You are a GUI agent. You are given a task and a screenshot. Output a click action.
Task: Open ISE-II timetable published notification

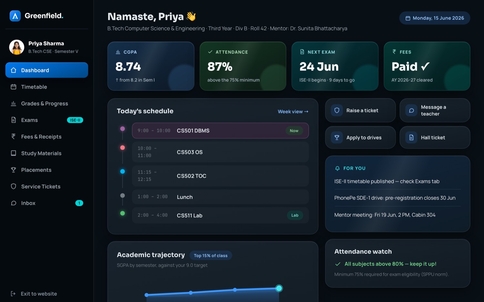398,181
